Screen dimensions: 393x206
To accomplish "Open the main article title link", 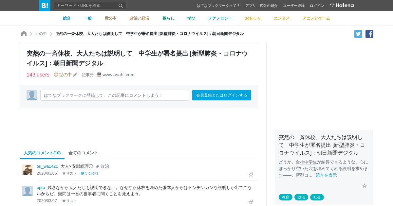I will [137, 58].
